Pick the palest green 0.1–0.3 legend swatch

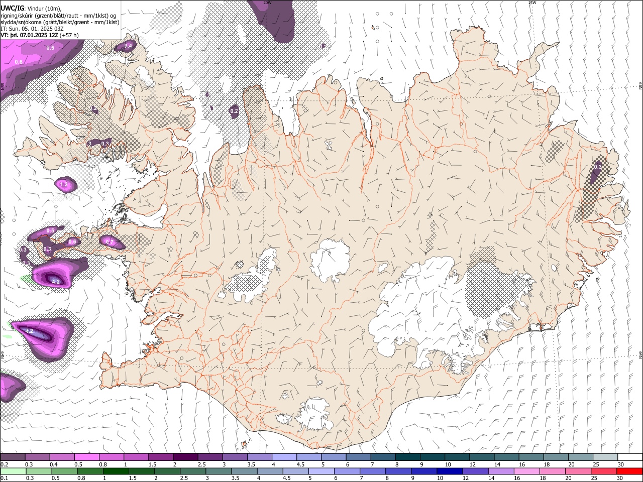coord(13,471)
